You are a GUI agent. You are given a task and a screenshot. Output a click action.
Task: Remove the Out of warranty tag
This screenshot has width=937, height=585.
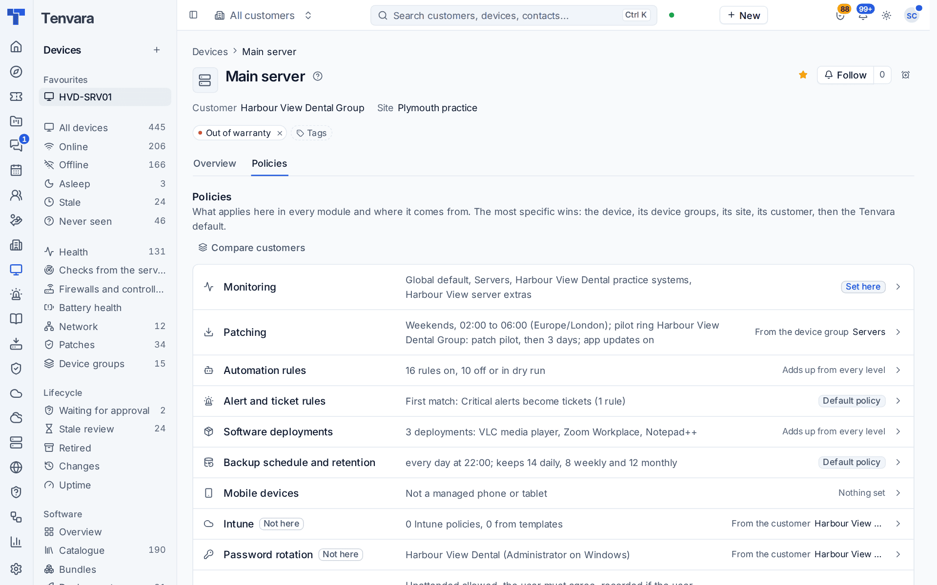pyautogui.click(x=280, y=133)
